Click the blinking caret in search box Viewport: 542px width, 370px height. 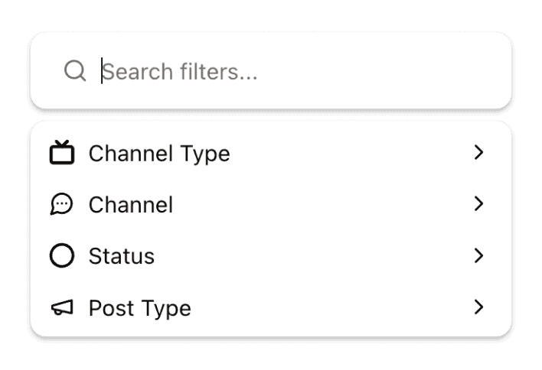click(102, 71)
